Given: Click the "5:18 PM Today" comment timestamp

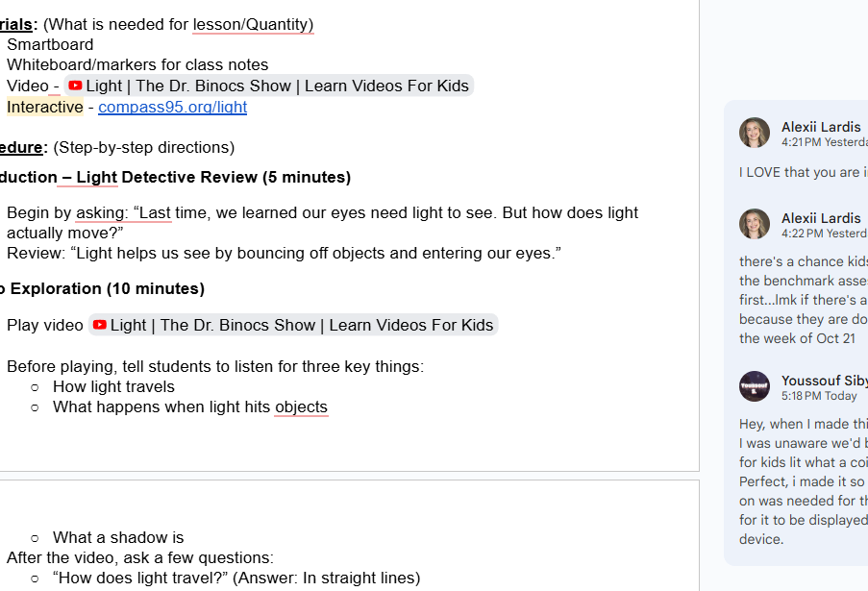Looking at the screenshot, I should pos(819,395).
